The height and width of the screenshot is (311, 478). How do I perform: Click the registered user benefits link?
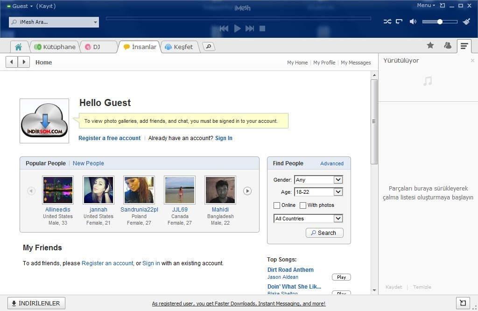[239, 304]
